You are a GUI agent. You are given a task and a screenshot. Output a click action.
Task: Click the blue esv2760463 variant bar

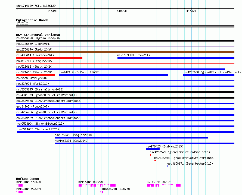[x=132, y=138]
